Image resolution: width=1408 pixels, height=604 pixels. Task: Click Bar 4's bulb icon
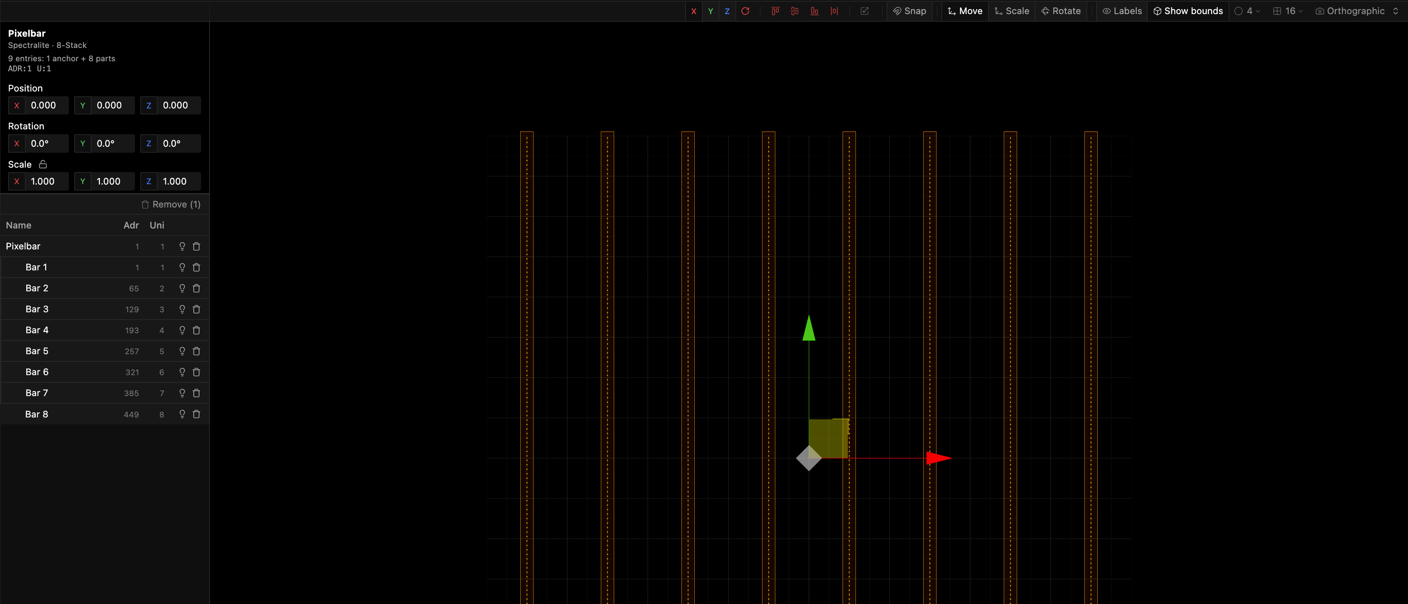[182, 330]
